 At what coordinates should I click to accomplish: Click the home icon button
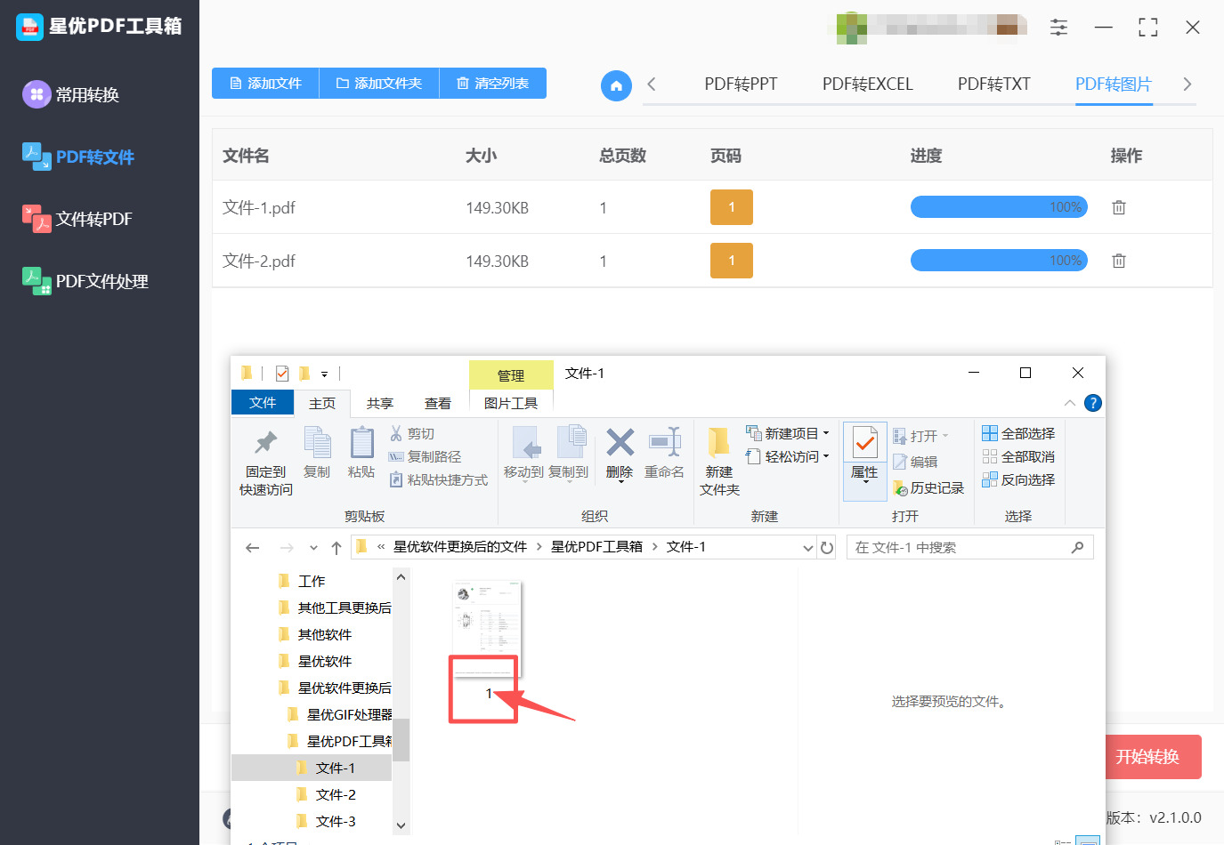616,85
